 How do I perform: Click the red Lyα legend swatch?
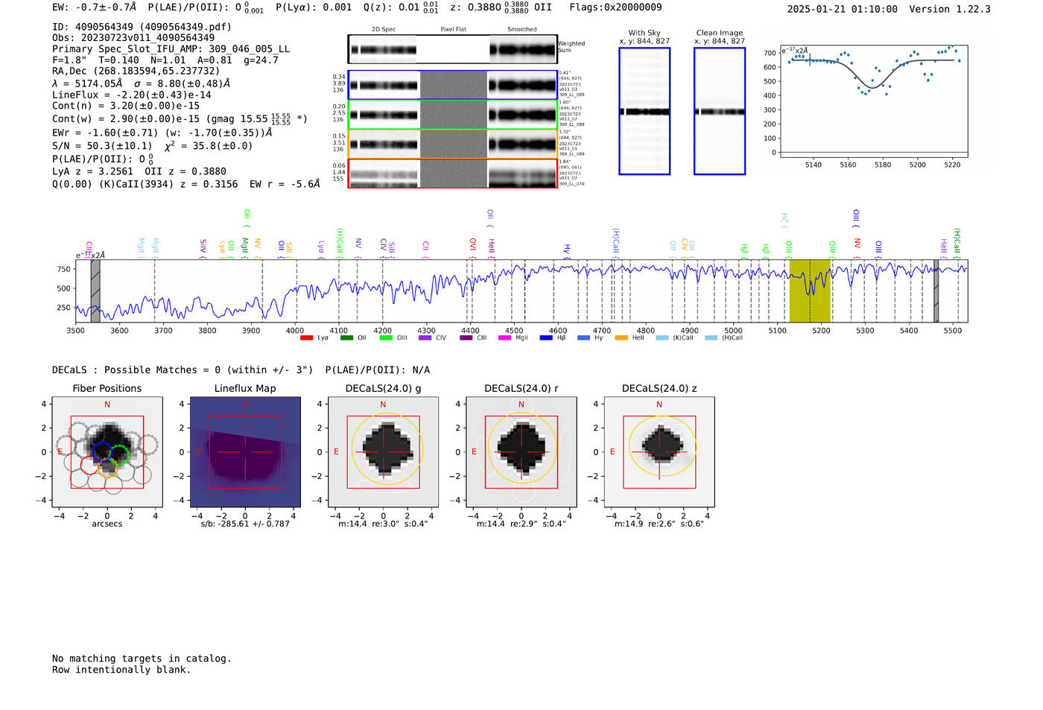click(x=306, y=338)
